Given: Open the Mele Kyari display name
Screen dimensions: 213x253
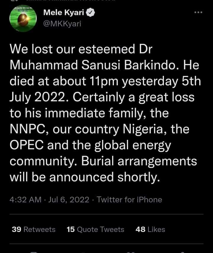Looking at the screenshot, I should 63,13.
